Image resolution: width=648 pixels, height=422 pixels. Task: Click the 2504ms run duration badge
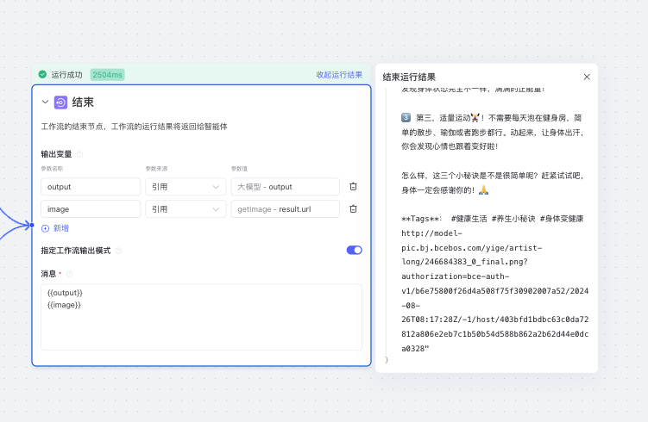coord(107,75)
